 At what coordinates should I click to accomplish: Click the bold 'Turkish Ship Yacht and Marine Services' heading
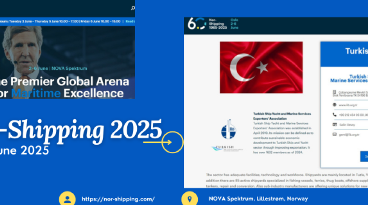point(282,116)
